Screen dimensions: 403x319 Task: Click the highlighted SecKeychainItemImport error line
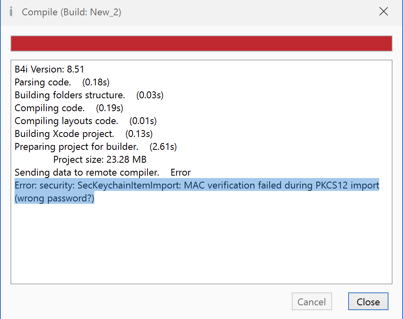click(x=197, y=186)
